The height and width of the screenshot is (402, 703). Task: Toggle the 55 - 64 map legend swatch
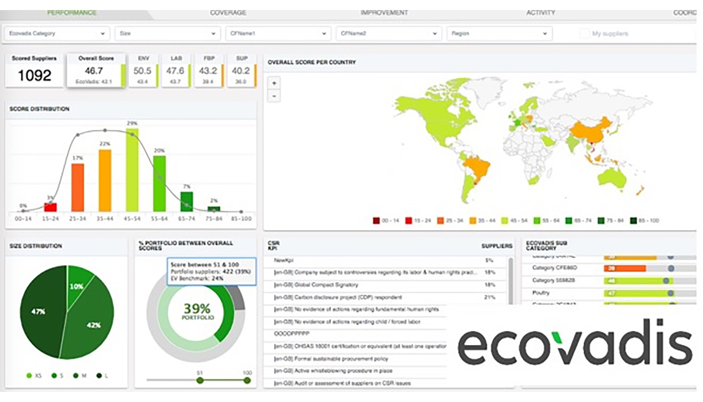(537, 220)
